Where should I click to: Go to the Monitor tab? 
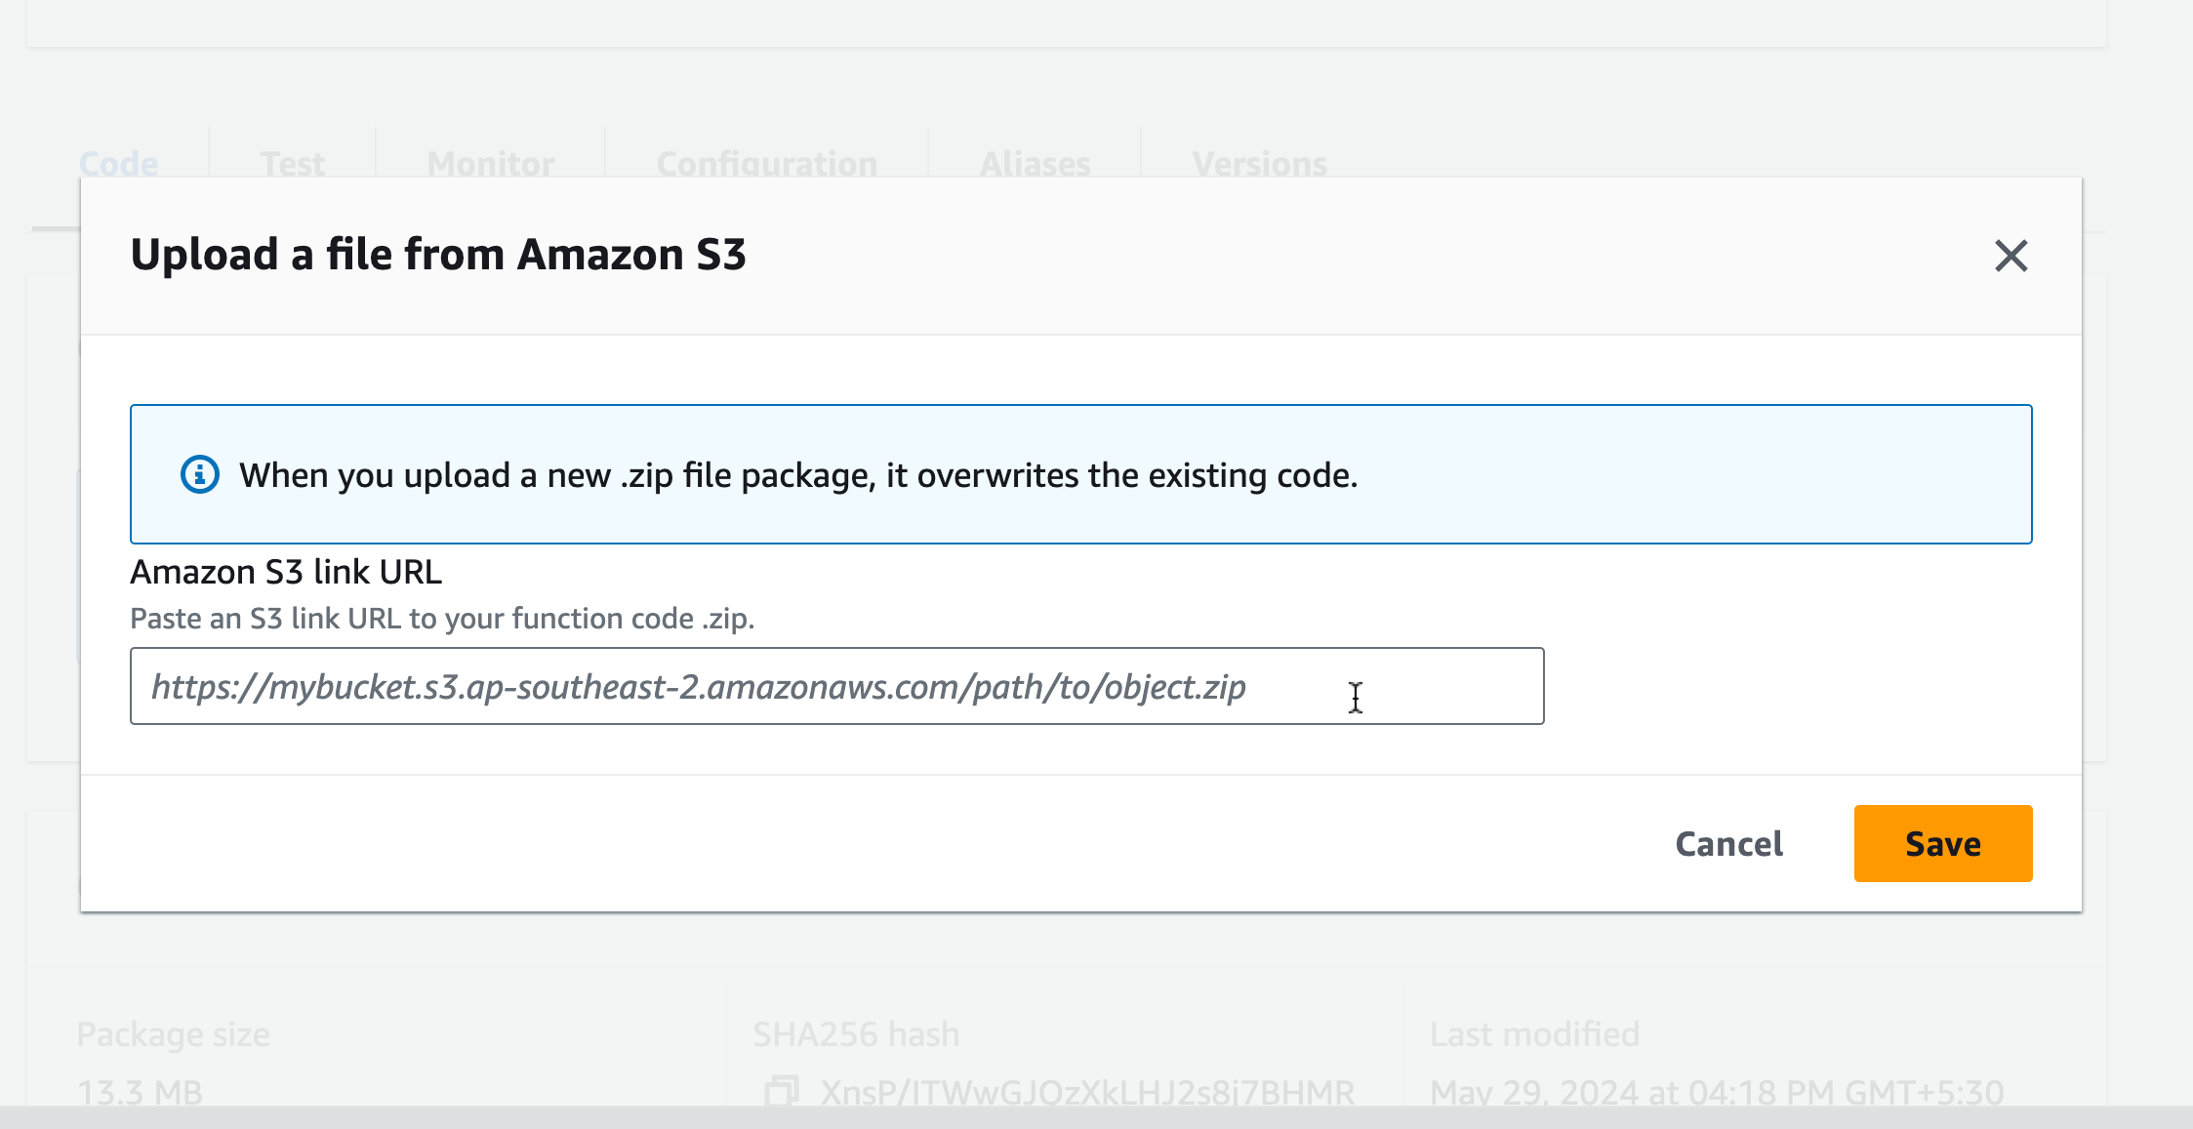[x=491, y=164]
